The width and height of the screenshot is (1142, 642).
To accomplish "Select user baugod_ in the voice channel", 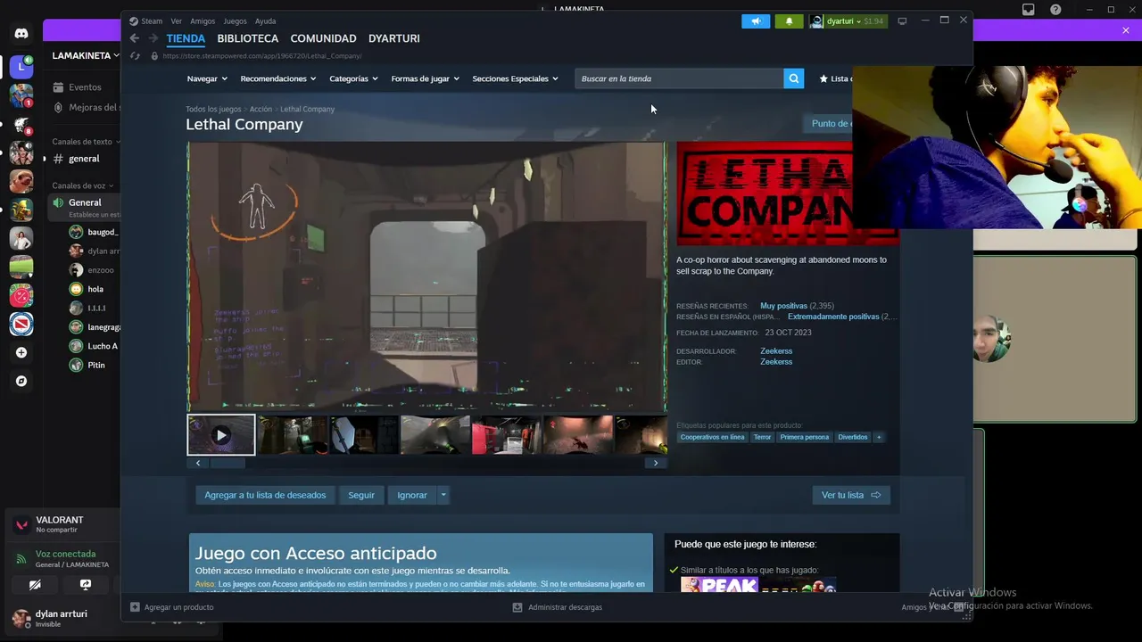I will pos(95,232).
